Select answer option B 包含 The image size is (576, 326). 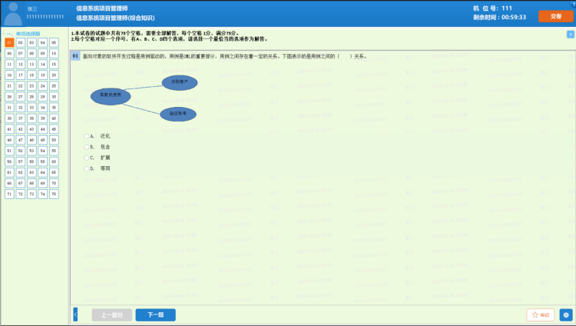pos(88,146)
